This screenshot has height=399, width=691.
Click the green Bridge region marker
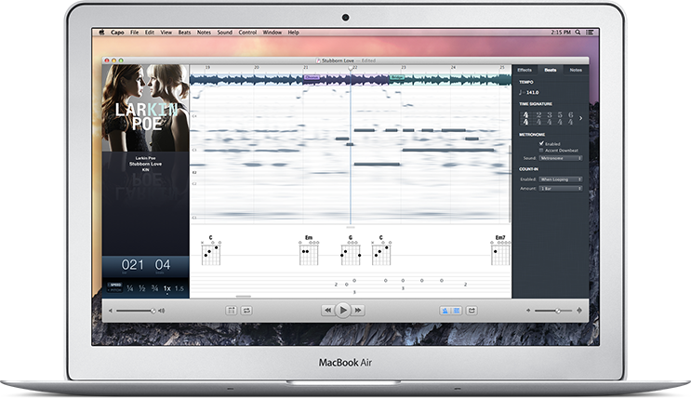click(397, 77)
